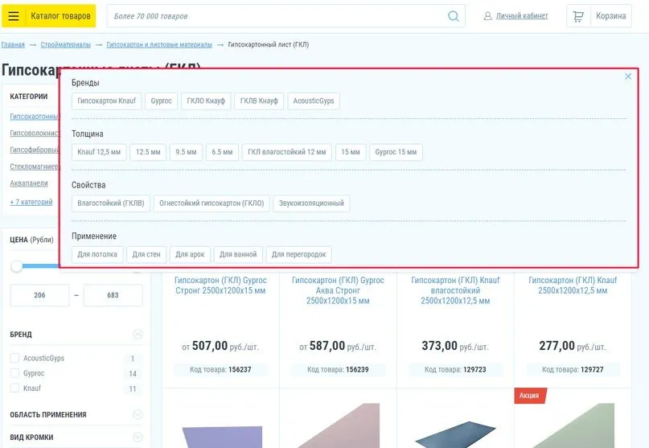Pick the Для потолка application tag

point(97,254)
